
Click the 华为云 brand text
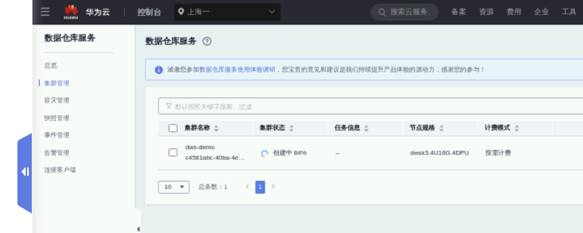pyautogui.click(x=98, y=12)
